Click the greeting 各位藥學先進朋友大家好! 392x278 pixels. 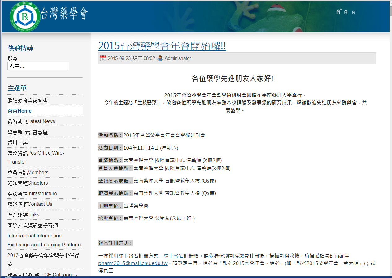tap(233, 78)
